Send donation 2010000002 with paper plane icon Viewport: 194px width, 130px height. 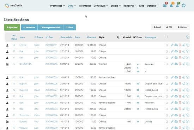[x=184, y=58]
